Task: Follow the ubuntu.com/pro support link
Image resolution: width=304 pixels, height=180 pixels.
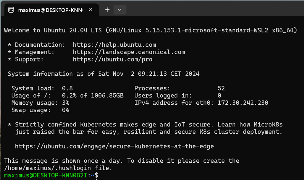Action: [x=112, y=59]
